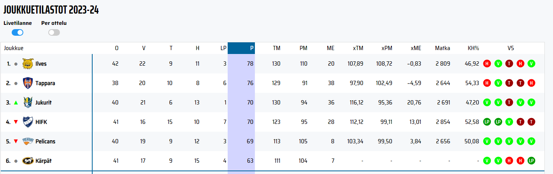
Task: Click the Tappara team logo
Action: pos(28,83)
